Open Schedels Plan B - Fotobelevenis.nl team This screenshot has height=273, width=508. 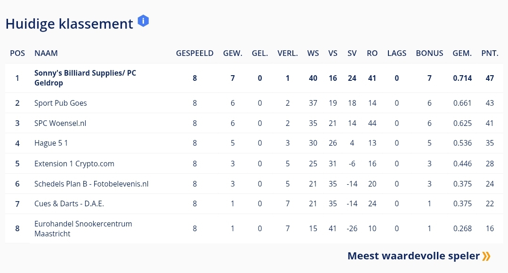[91, 184]
